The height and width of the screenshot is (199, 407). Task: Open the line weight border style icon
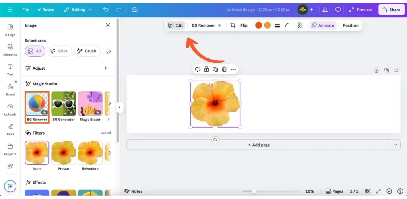tap(277, 25)
